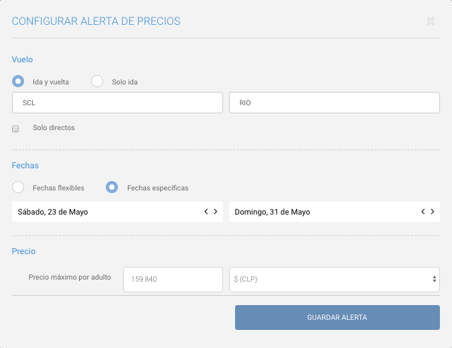Click the currency selector stepper arrows

[x=434, y=279]
